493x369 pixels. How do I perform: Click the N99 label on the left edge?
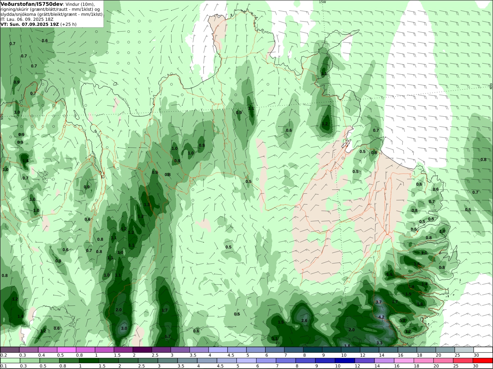(2, 116)
